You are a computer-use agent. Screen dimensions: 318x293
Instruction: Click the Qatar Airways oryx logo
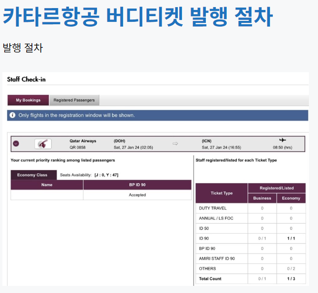click(43, 144)
